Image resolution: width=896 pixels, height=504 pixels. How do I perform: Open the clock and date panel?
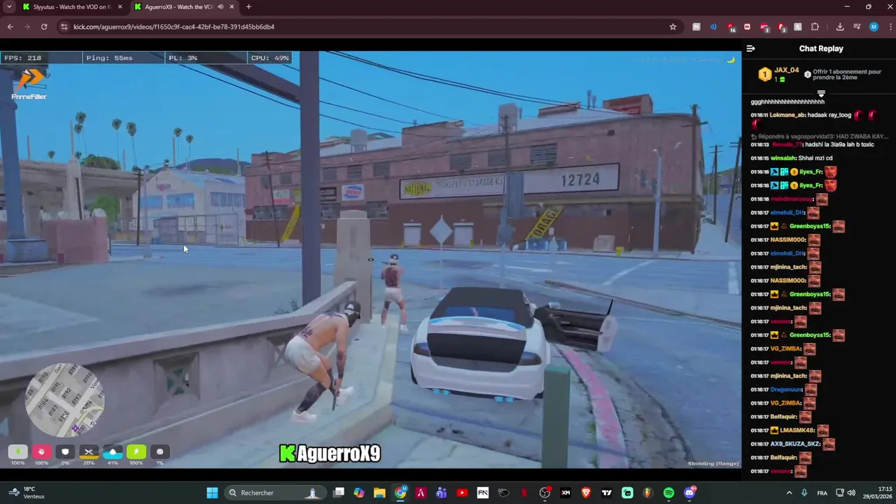pyautogui.click(x=878, y=493)
